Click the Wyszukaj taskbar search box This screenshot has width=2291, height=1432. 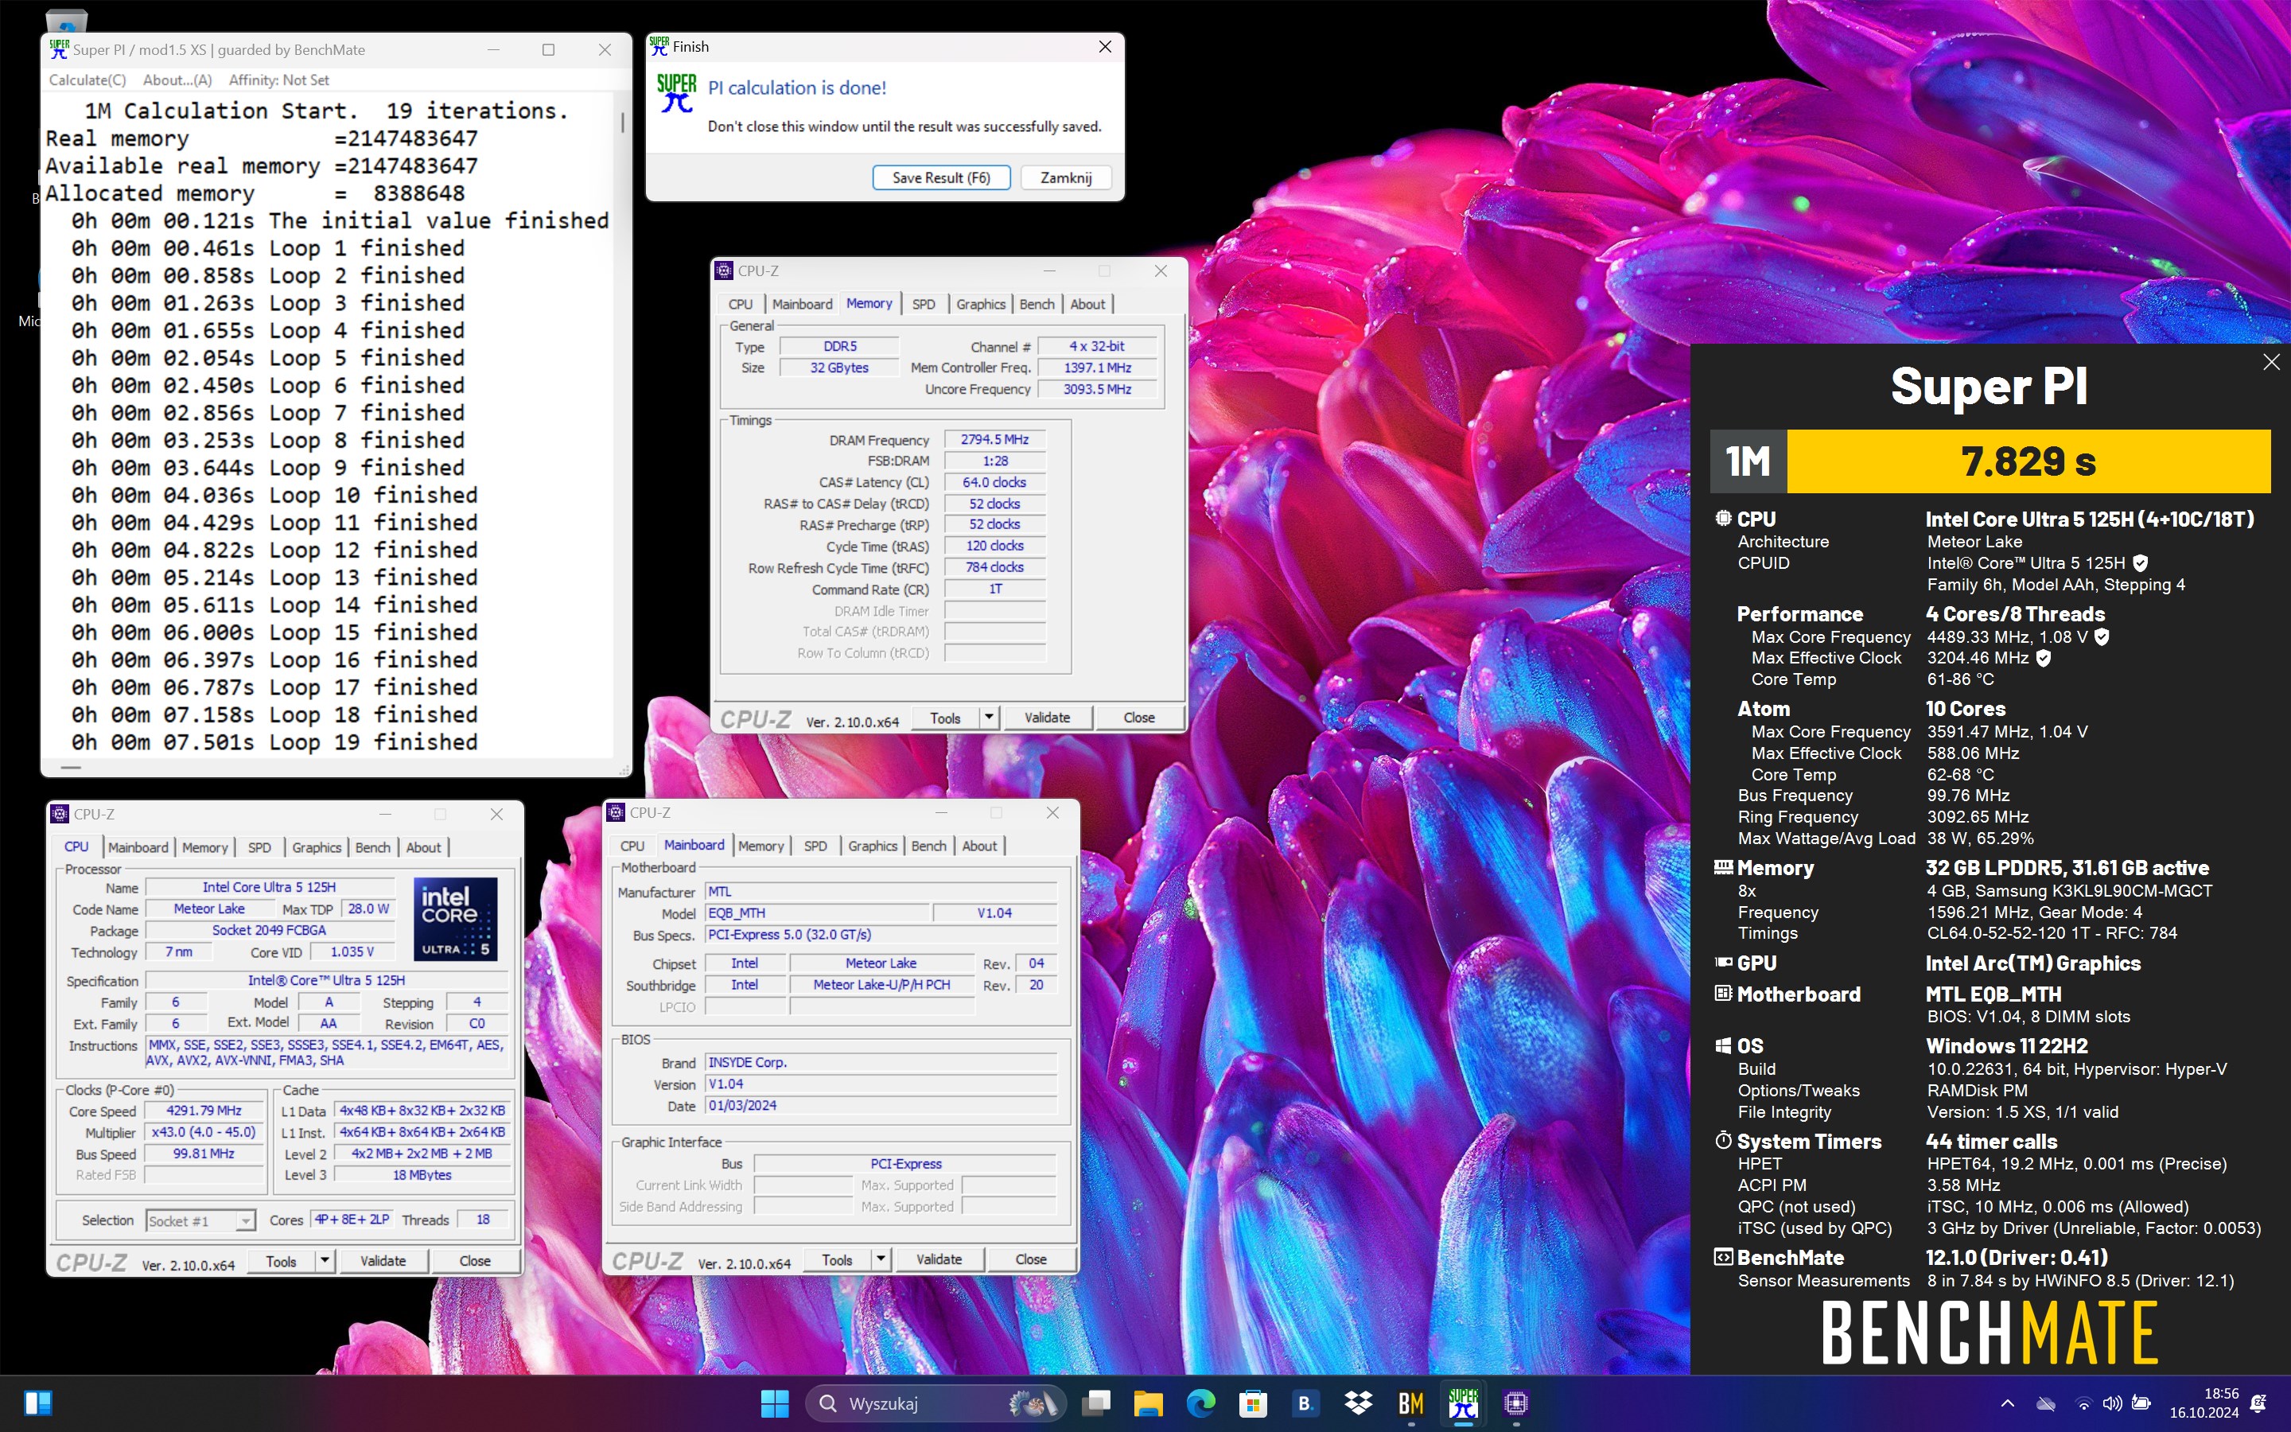point(935,1403)
